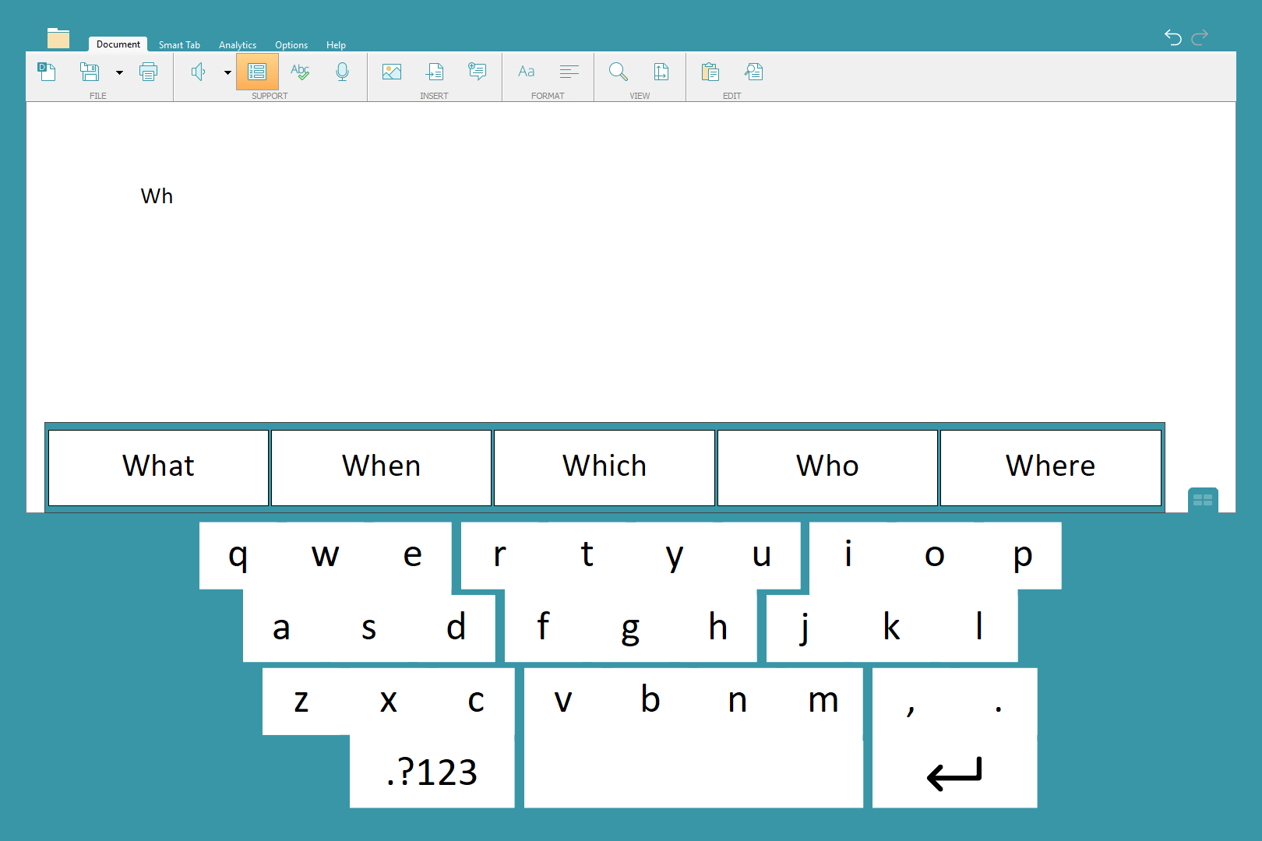Toggle the word prediction list button
This screenshot has width=1262, height=841.
tap(257, 72)
